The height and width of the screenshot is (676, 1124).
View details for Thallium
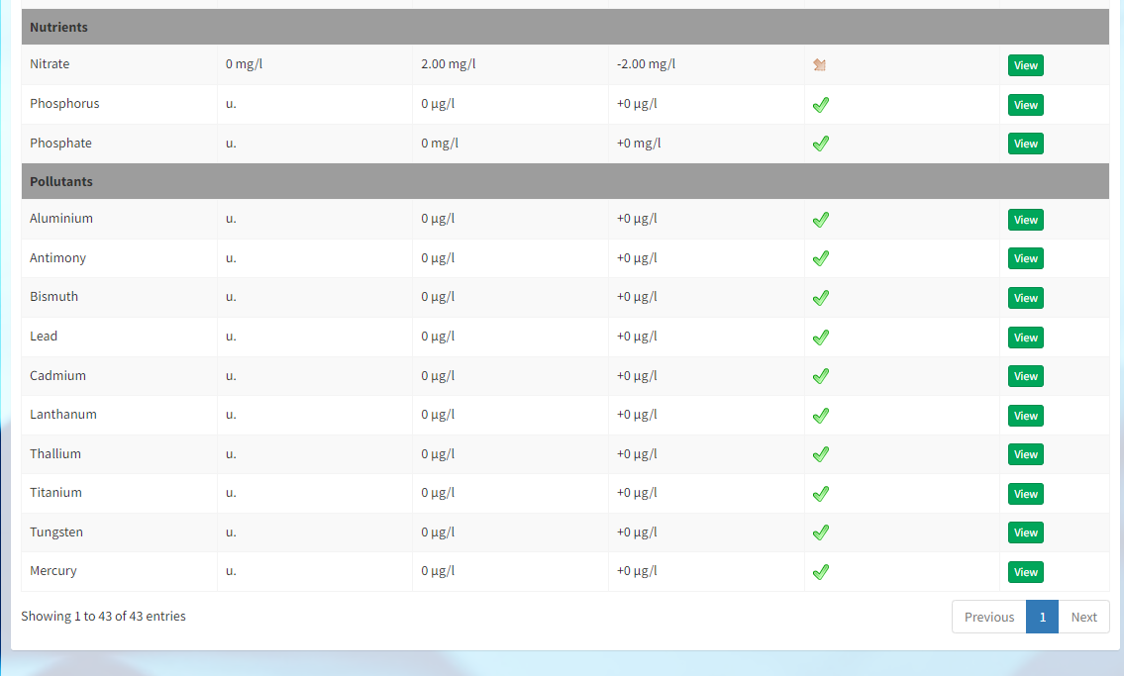[1025, 454]
